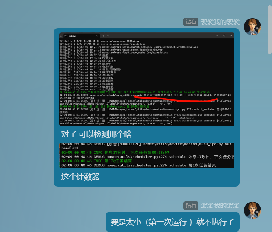Open sender name 架桨我的架桨 above the screenshot message
The image size is (272, 232).
220,22
